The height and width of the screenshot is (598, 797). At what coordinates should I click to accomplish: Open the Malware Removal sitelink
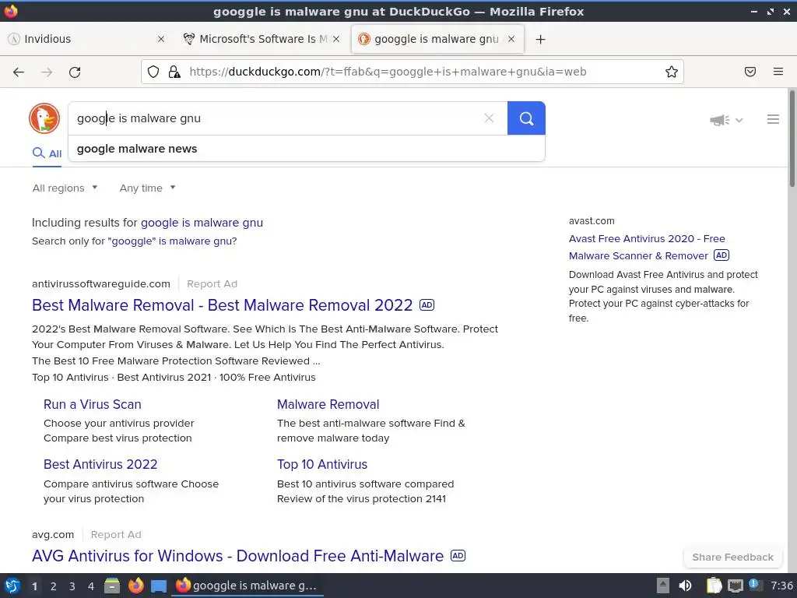point(328,404)
